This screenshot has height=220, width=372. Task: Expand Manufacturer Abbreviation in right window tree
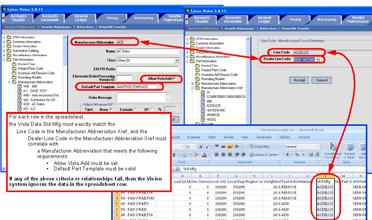click(x=193, y=84)
